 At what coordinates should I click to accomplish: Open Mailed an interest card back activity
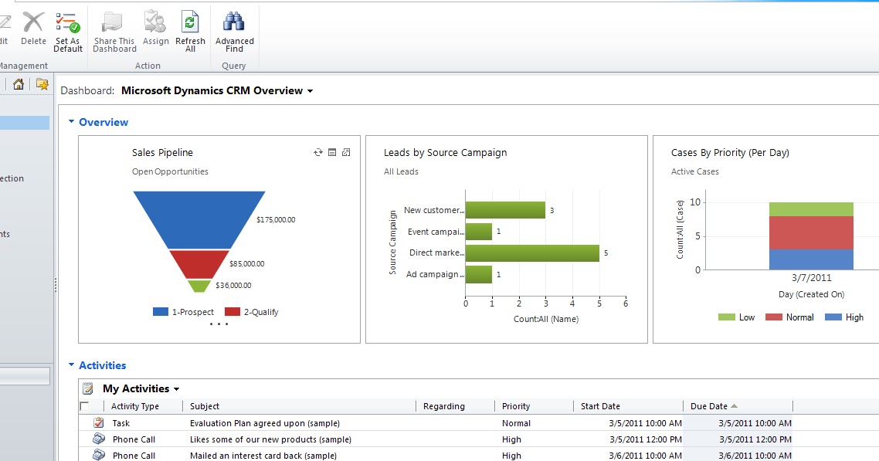pos(263,456)
